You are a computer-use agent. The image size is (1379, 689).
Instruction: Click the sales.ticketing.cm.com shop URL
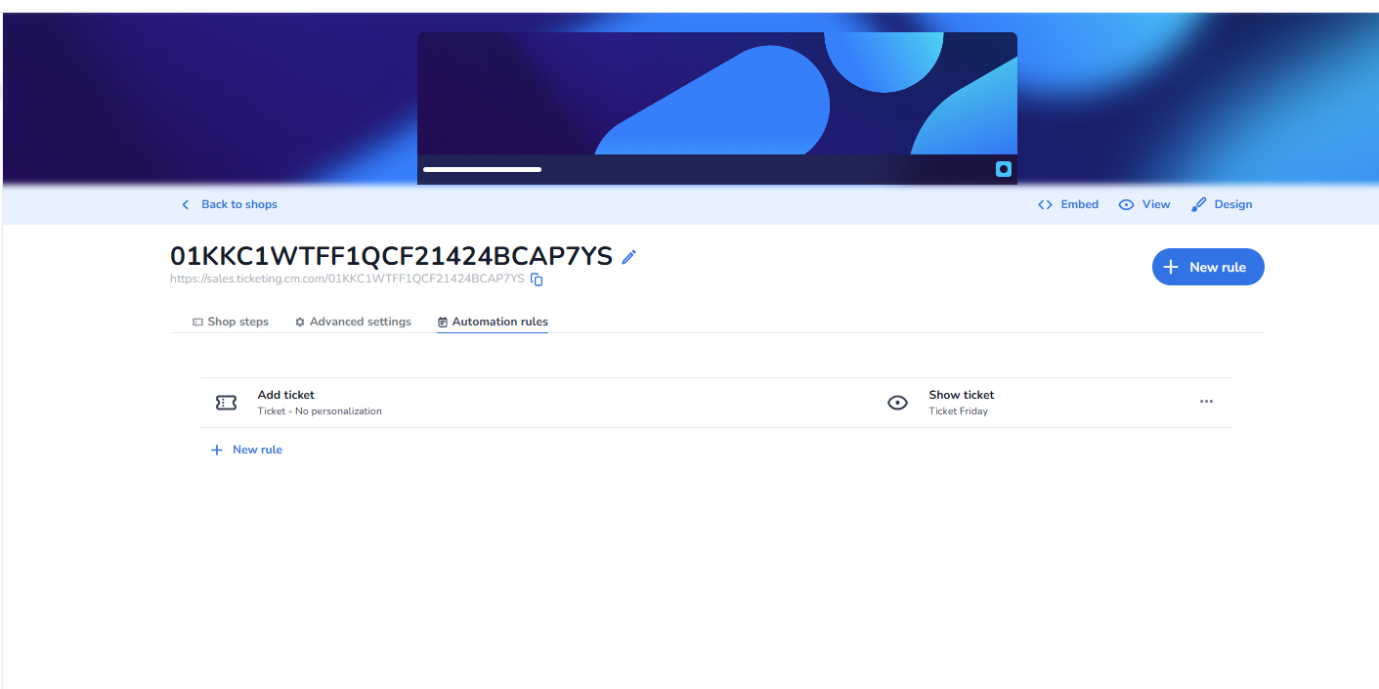point(347,280)
